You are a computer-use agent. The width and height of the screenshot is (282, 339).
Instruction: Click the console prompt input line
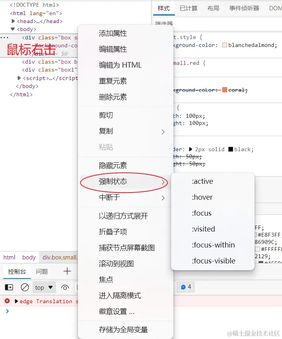141,311
